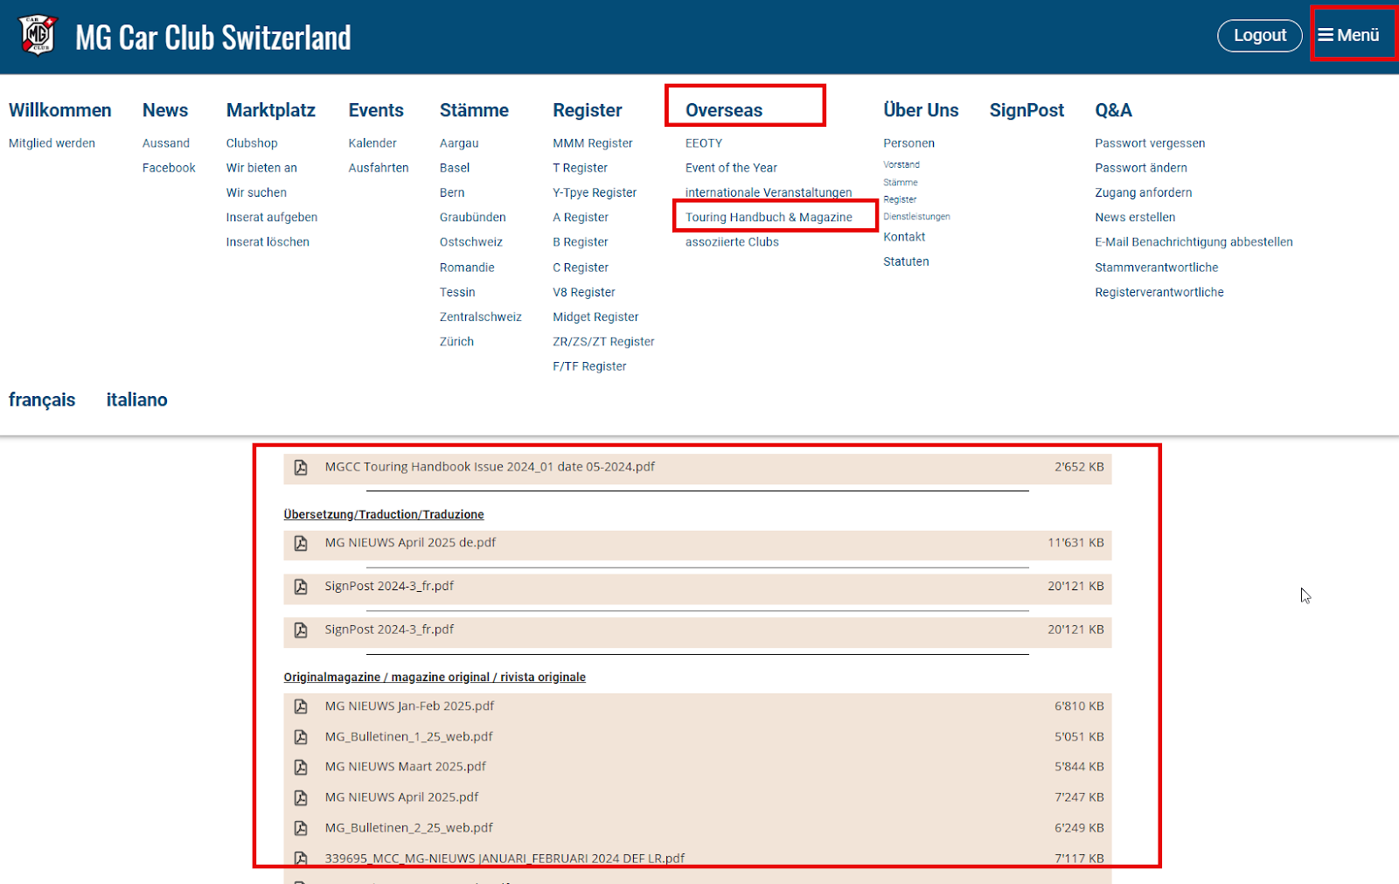1399x884 pixels.
Task: Open the Marktplatz menu heading
Action: coord(271,110)
